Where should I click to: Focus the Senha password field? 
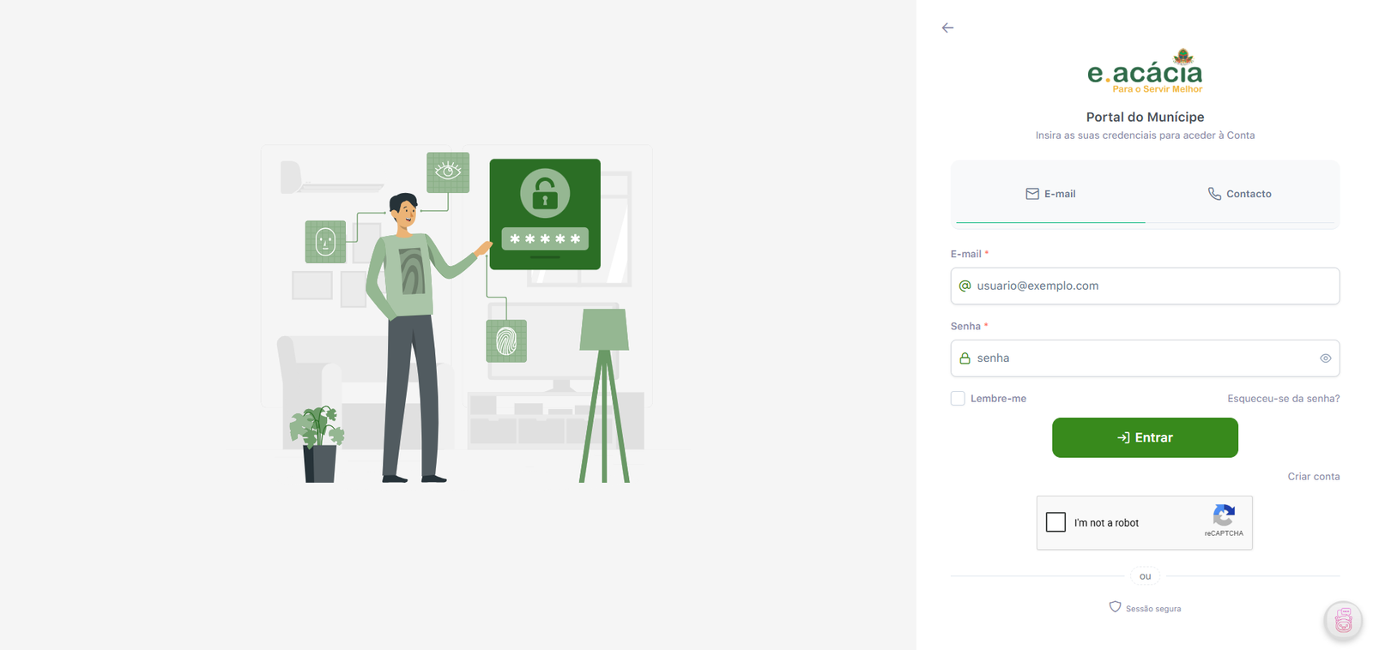pyautogui.click(x=1145, y=358)
